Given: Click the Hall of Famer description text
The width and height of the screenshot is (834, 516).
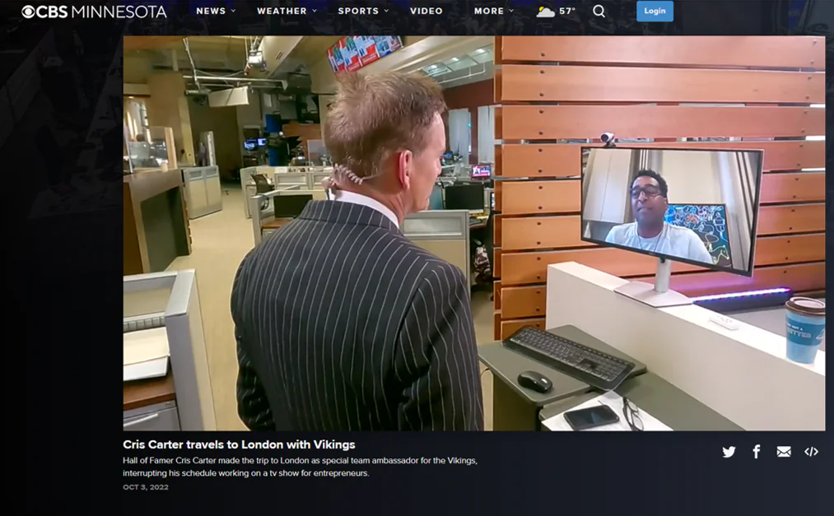Looking at the screenshot, I should 300,467.
